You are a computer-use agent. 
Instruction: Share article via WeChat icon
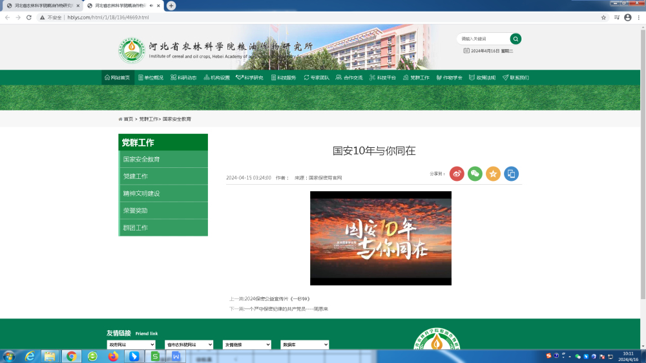pos(475,174)
